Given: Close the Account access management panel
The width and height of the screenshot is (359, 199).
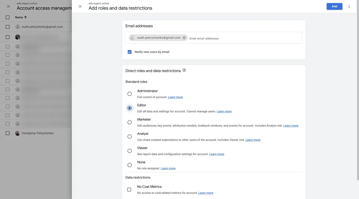Looking at the screenshot, I should (8, 6).
